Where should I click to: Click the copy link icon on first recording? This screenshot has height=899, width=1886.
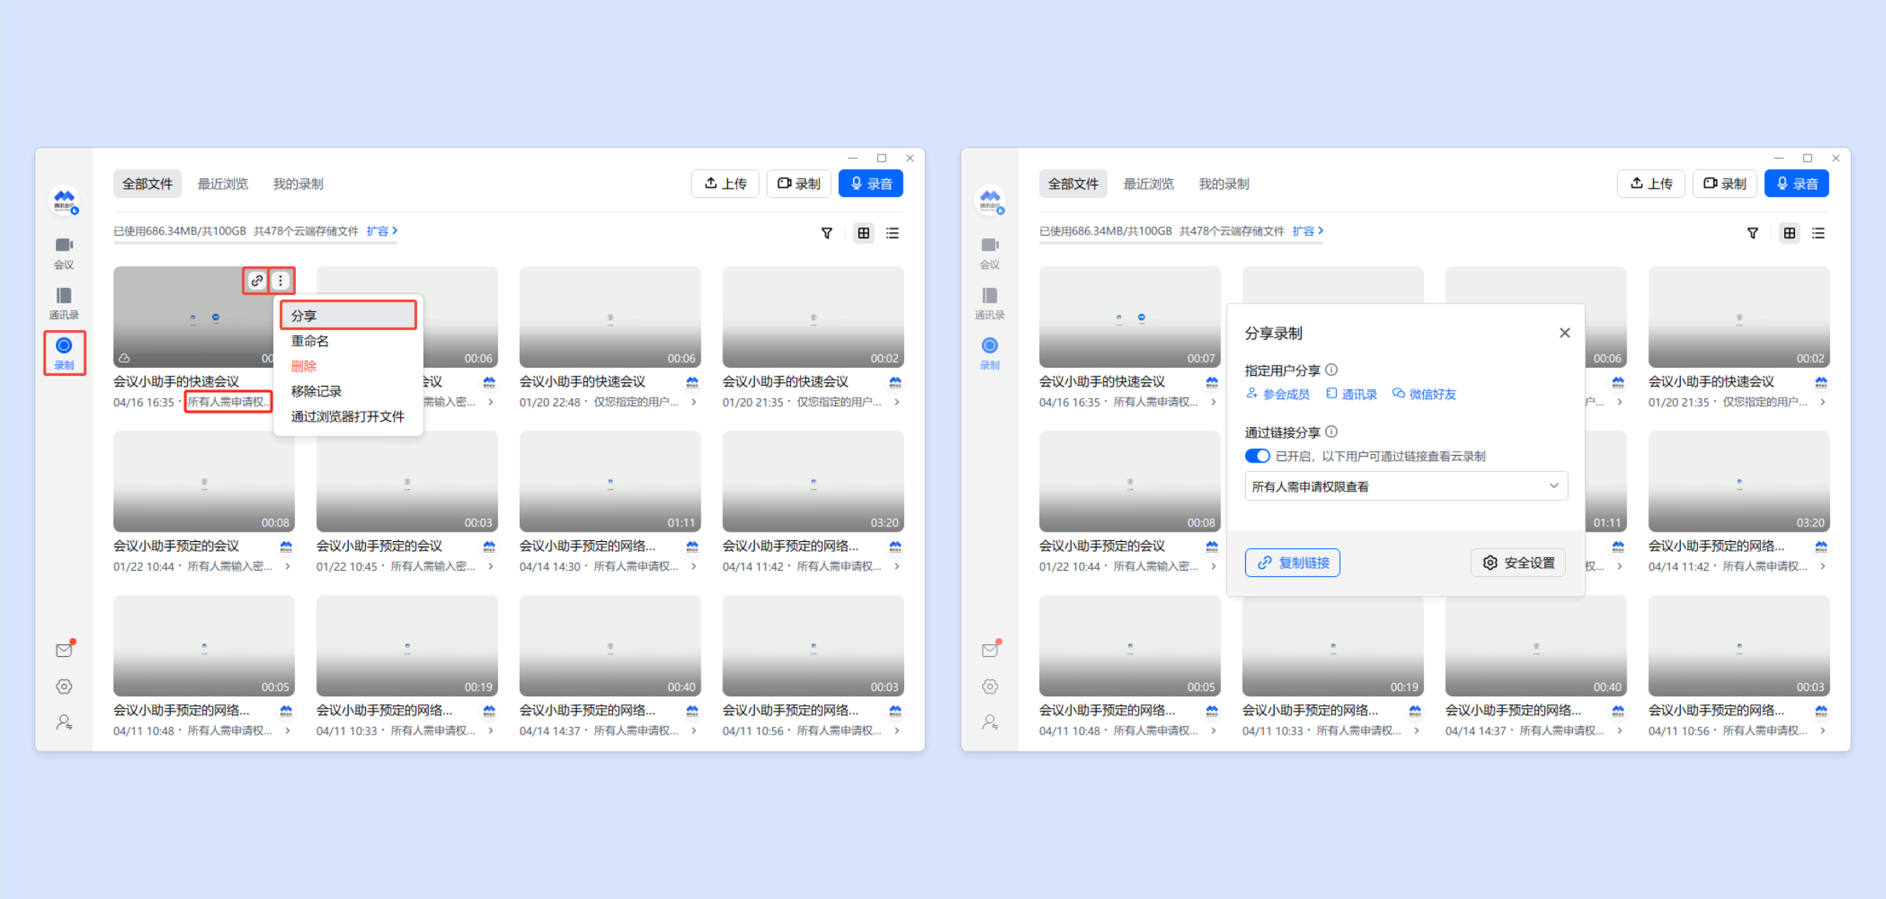pos(256,280)
